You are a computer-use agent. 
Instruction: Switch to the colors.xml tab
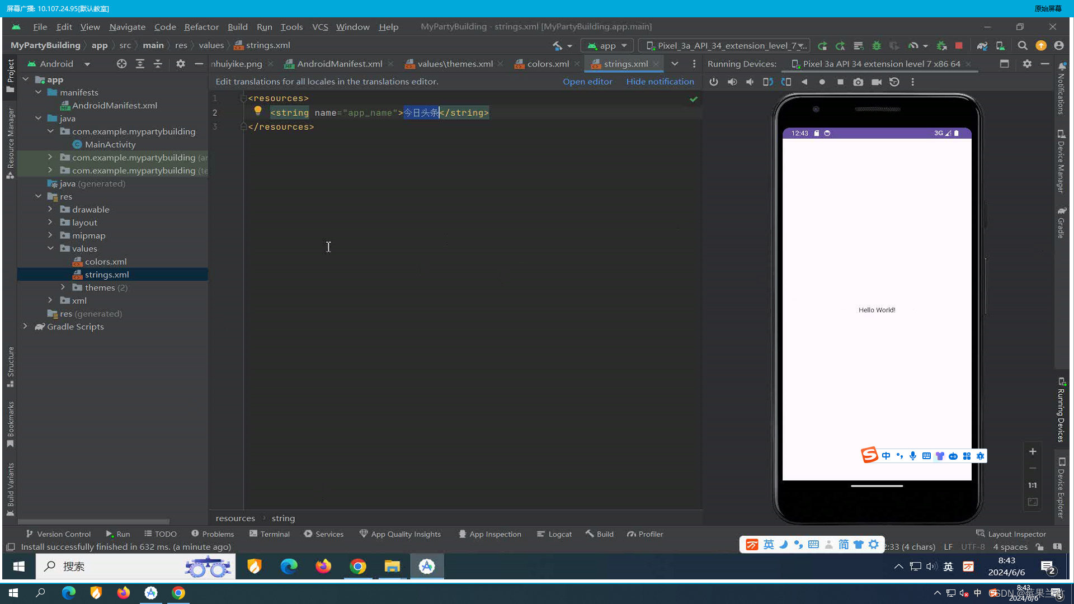[547, 64]
